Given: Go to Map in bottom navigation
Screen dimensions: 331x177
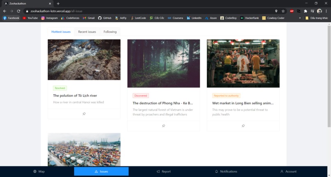Looking at the screenshot, I should pyautogui.click(x=39, y=172).
